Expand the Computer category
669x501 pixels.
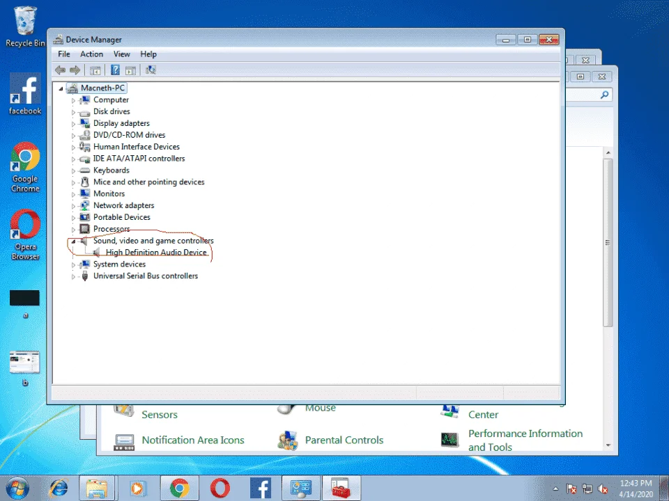click(x=73, y=100)
